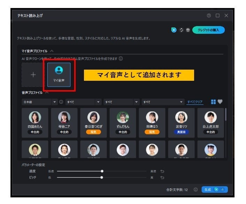Click the 真面目 style tag on 波音リツ
Viewport: 246px width, 204px height.
(x=181, y=132)
